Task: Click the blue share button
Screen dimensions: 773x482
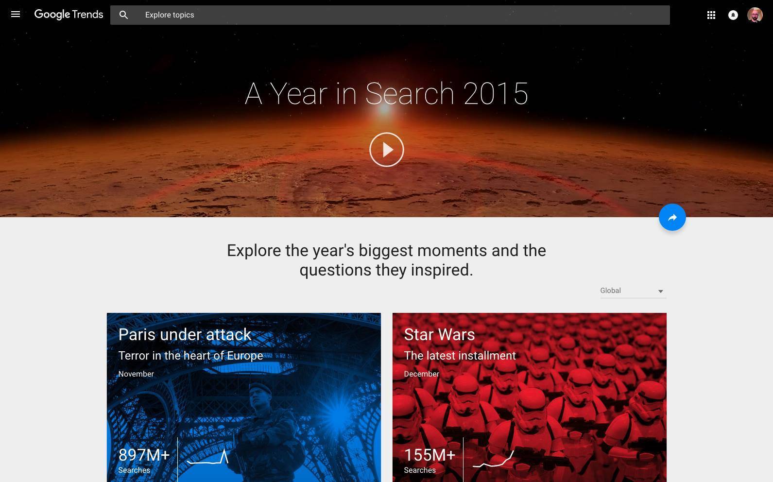Action: 672,217
